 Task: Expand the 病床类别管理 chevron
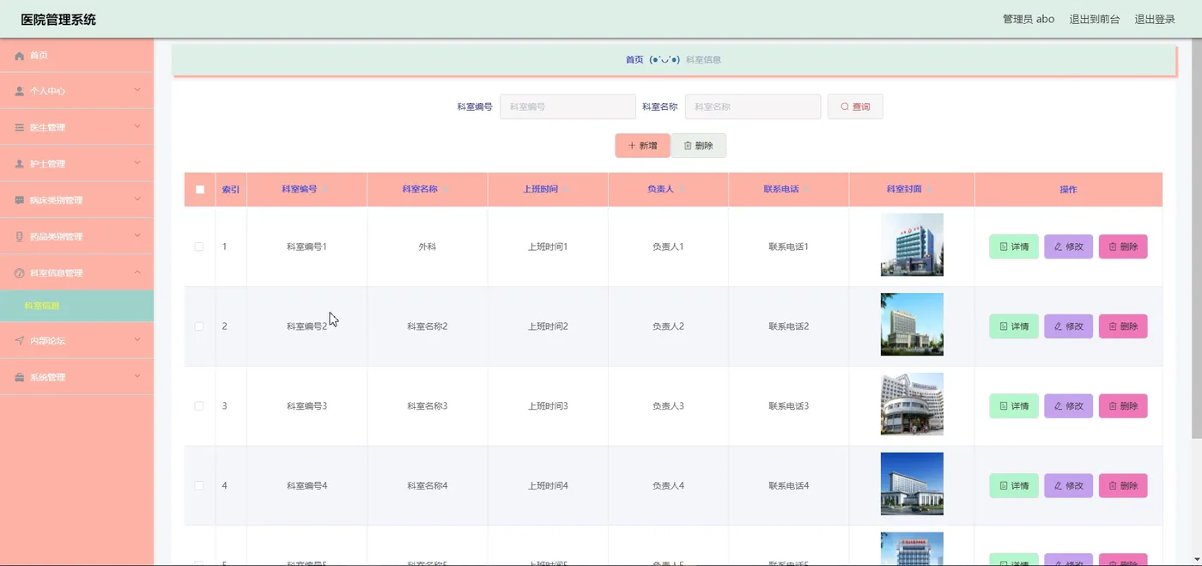[137, 199]
